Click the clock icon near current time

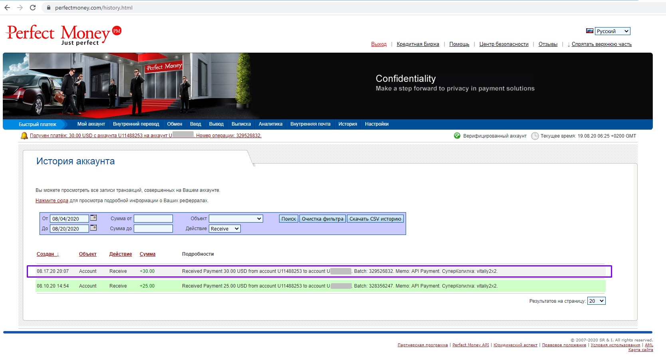coord(535,136)
